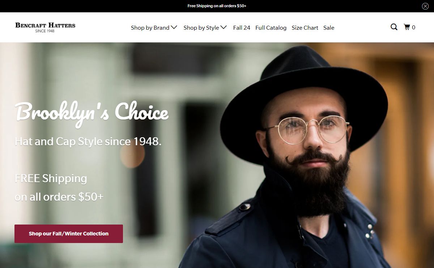Click Hat and Cap Style since 1948 text

pyautogui.click(x=88, y=141)
